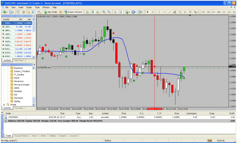237x143 pixels.
Task: Open the Tools menu
Action: (x=37, y=7)
